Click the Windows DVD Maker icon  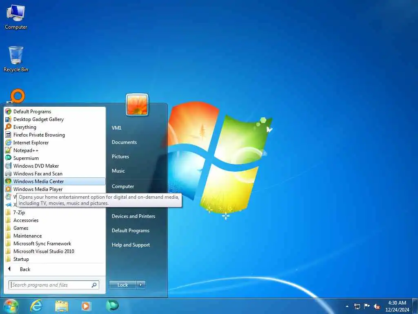8,166
